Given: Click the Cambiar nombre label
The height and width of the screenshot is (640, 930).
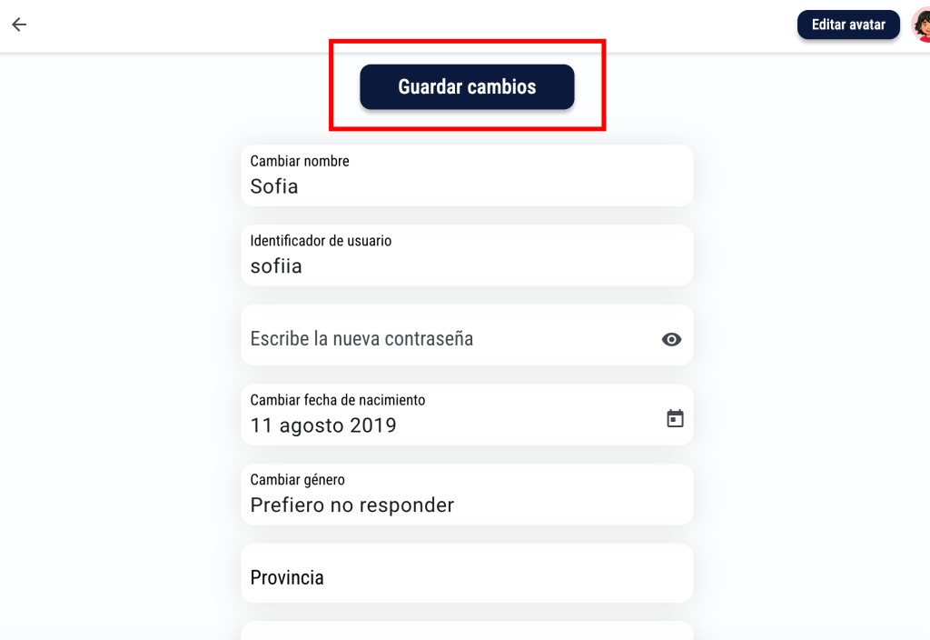Looking at the screenshot, I should pos(300,161).
